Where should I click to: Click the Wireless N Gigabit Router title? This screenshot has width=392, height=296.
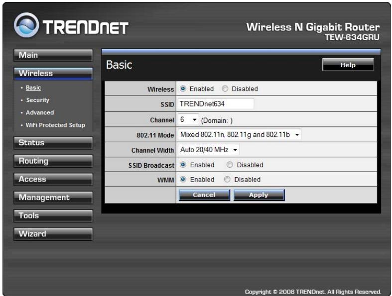pos(313,27)
